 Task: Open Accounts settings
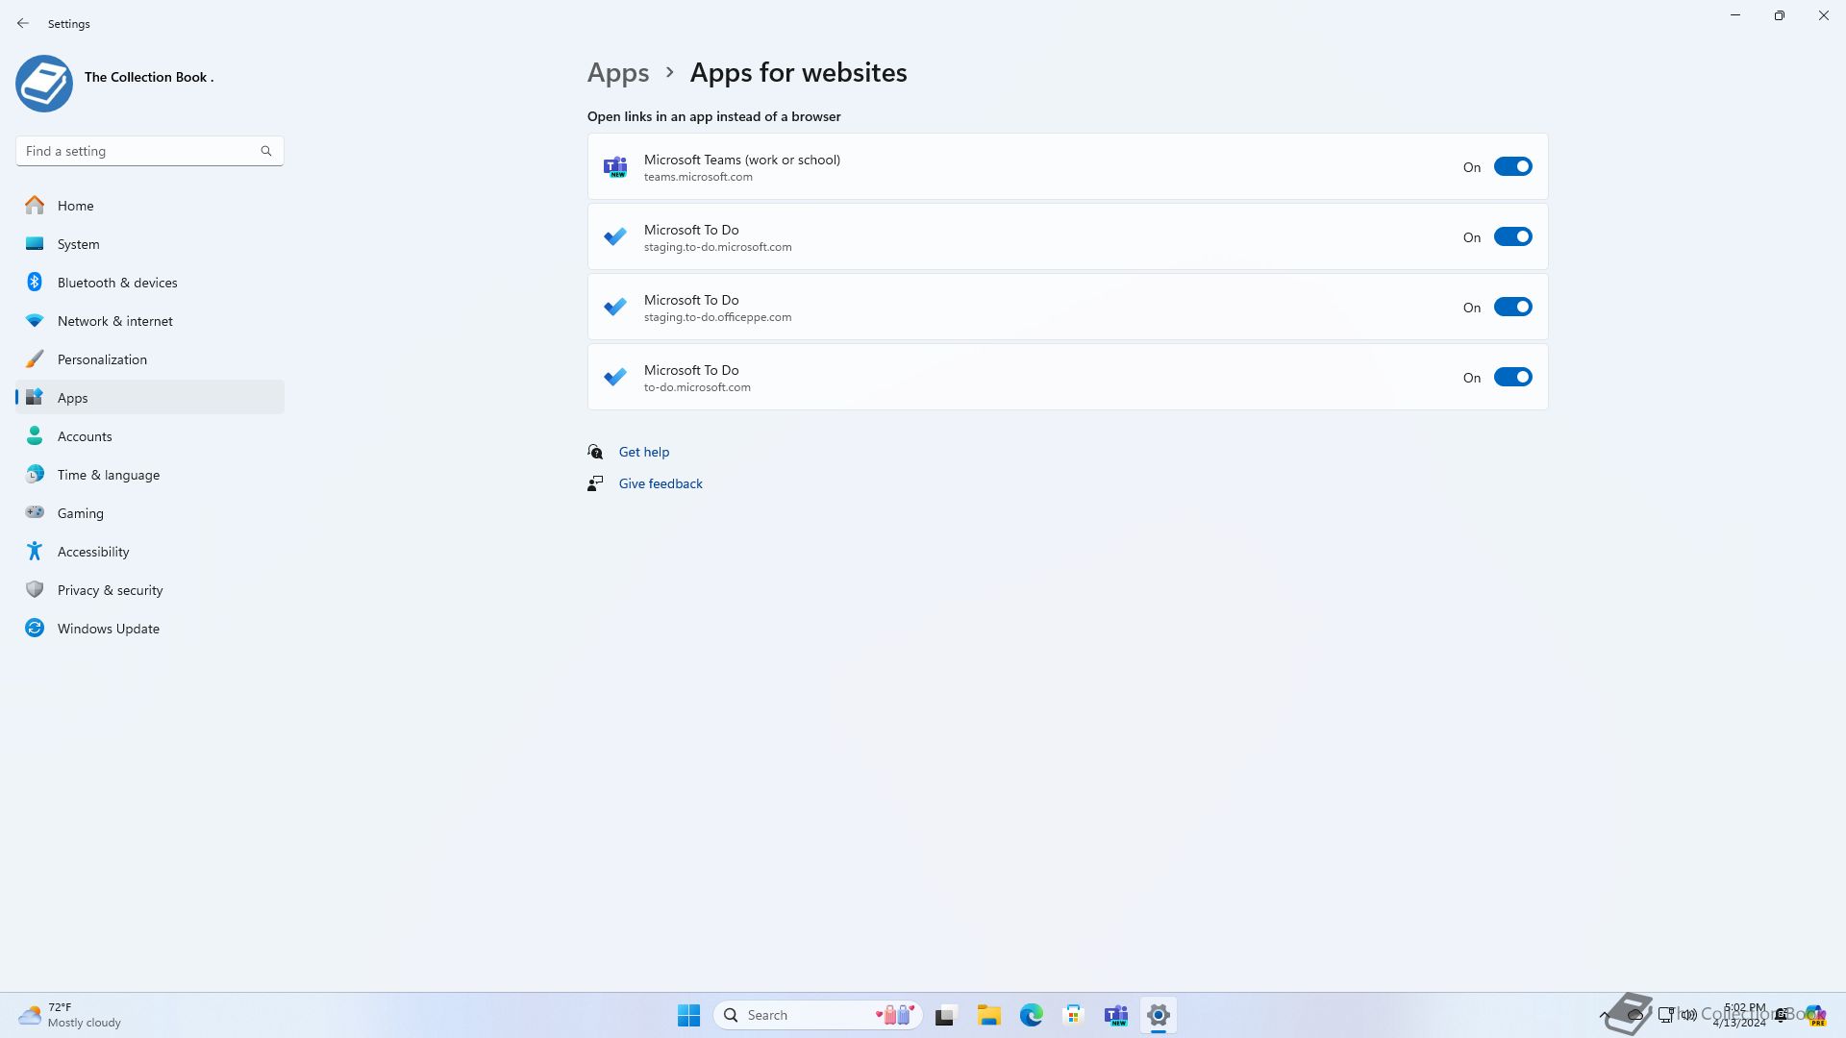pos(150,436)
